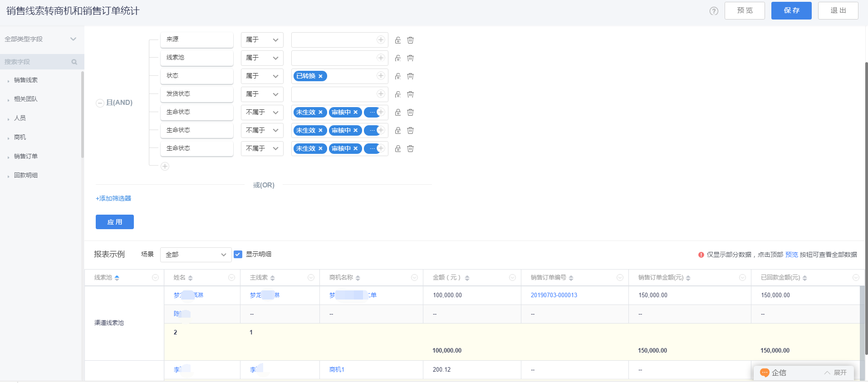Sort the 线索池 column
The width and height of the screenshot is (868, 383).
click(117, 278)
